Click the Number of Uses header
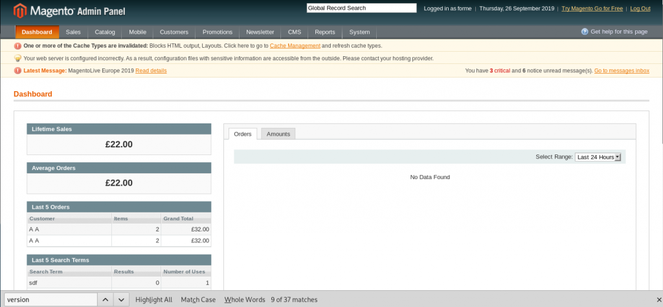The width and height of the screenshot is (663, 307). tap(186, 271)
